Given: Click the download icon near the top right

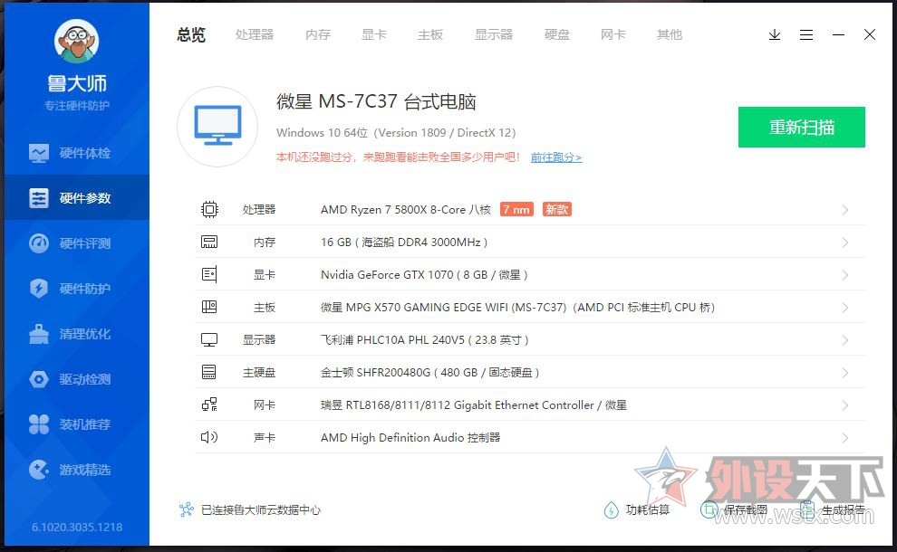Looking at the screenshot, I should (775, 34).
